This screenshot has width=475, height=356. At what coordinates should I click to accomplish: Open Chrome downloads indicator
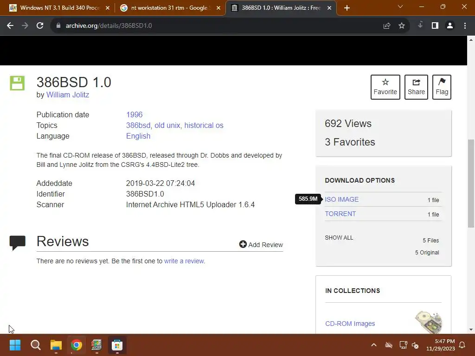(x=420, y=25)
